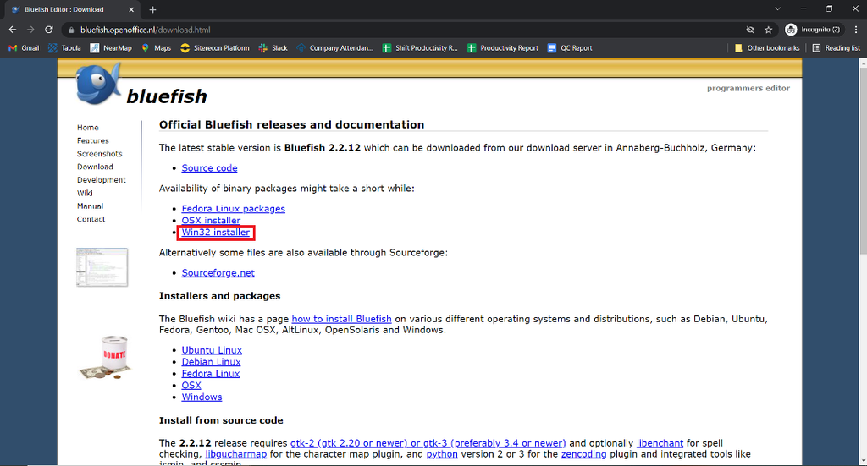Open Development in the sidebar
This screenshot has height=466, width=867.
(x=102, y=180)
